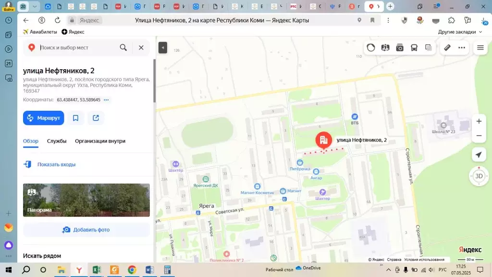Screen dimensions: 492x277
Task: Share the location via share icon
Action: pyautogui.click(x=96, y=118)
